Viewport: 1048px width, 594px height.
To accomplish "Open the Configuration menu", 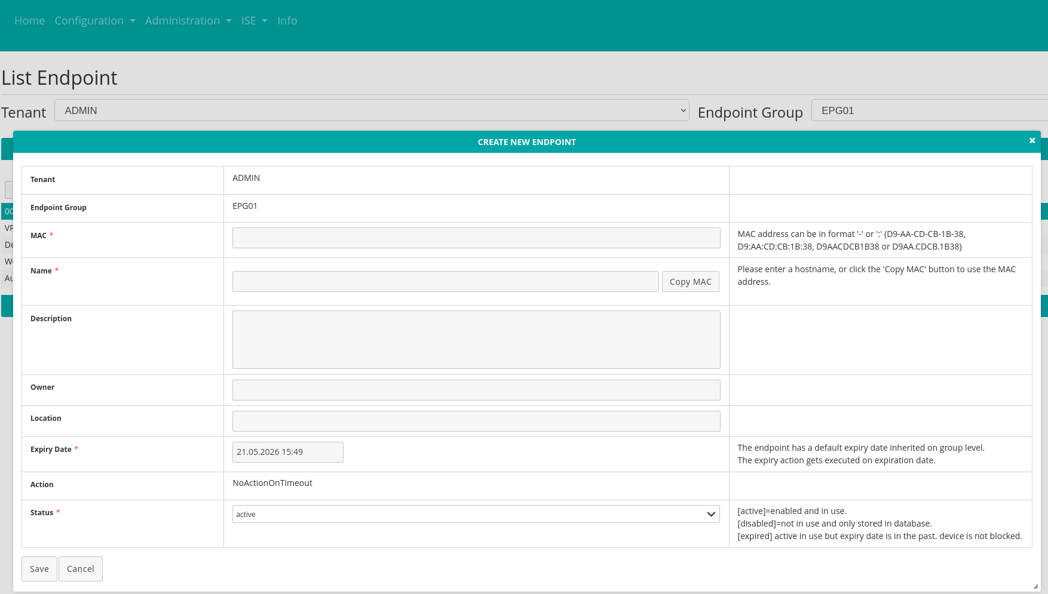I will tap(94, 20).
